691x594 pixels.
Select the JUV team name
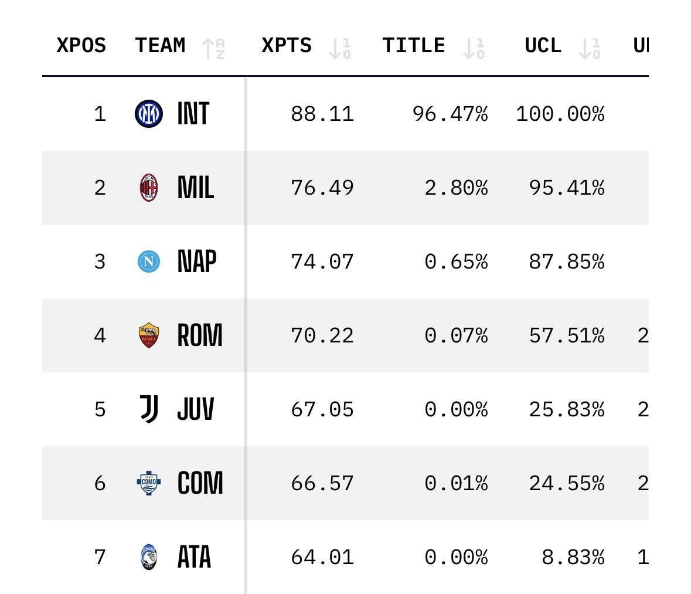pos(195,409)
